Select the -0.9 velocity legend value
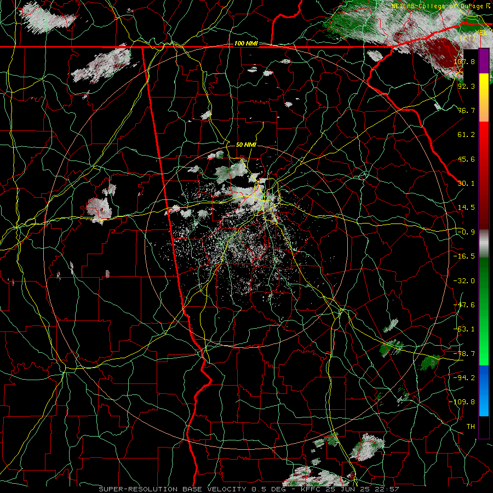This screenshot has width=493, height=493. pyautogui.click(x=466, y=232)
